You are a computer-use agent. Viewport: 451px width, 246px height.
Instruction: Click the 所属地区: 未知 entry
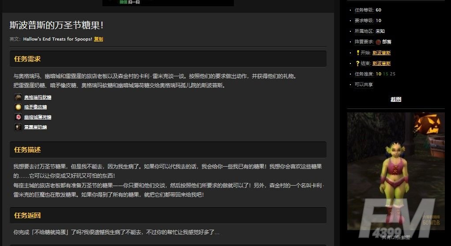(370, 31)
